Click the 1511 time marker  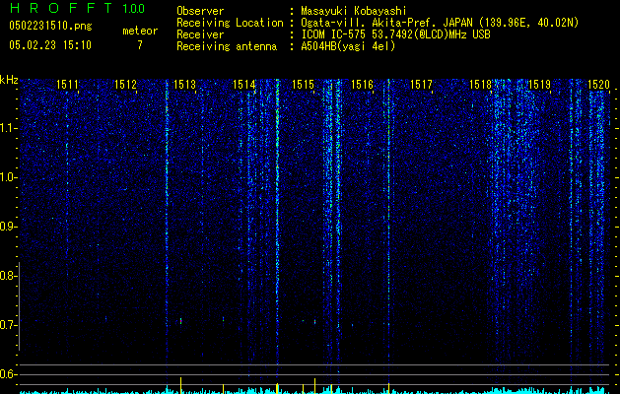point(67,85)
